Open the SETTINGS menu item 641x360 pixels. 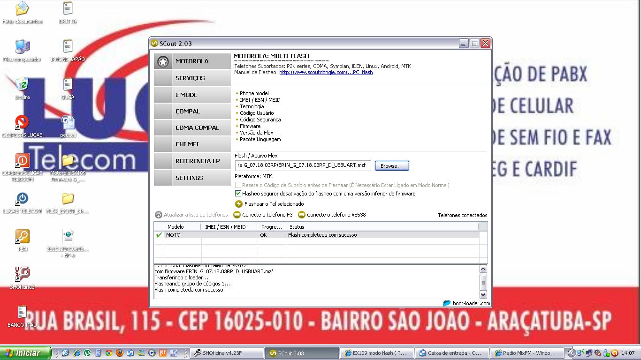coord(192,178)
